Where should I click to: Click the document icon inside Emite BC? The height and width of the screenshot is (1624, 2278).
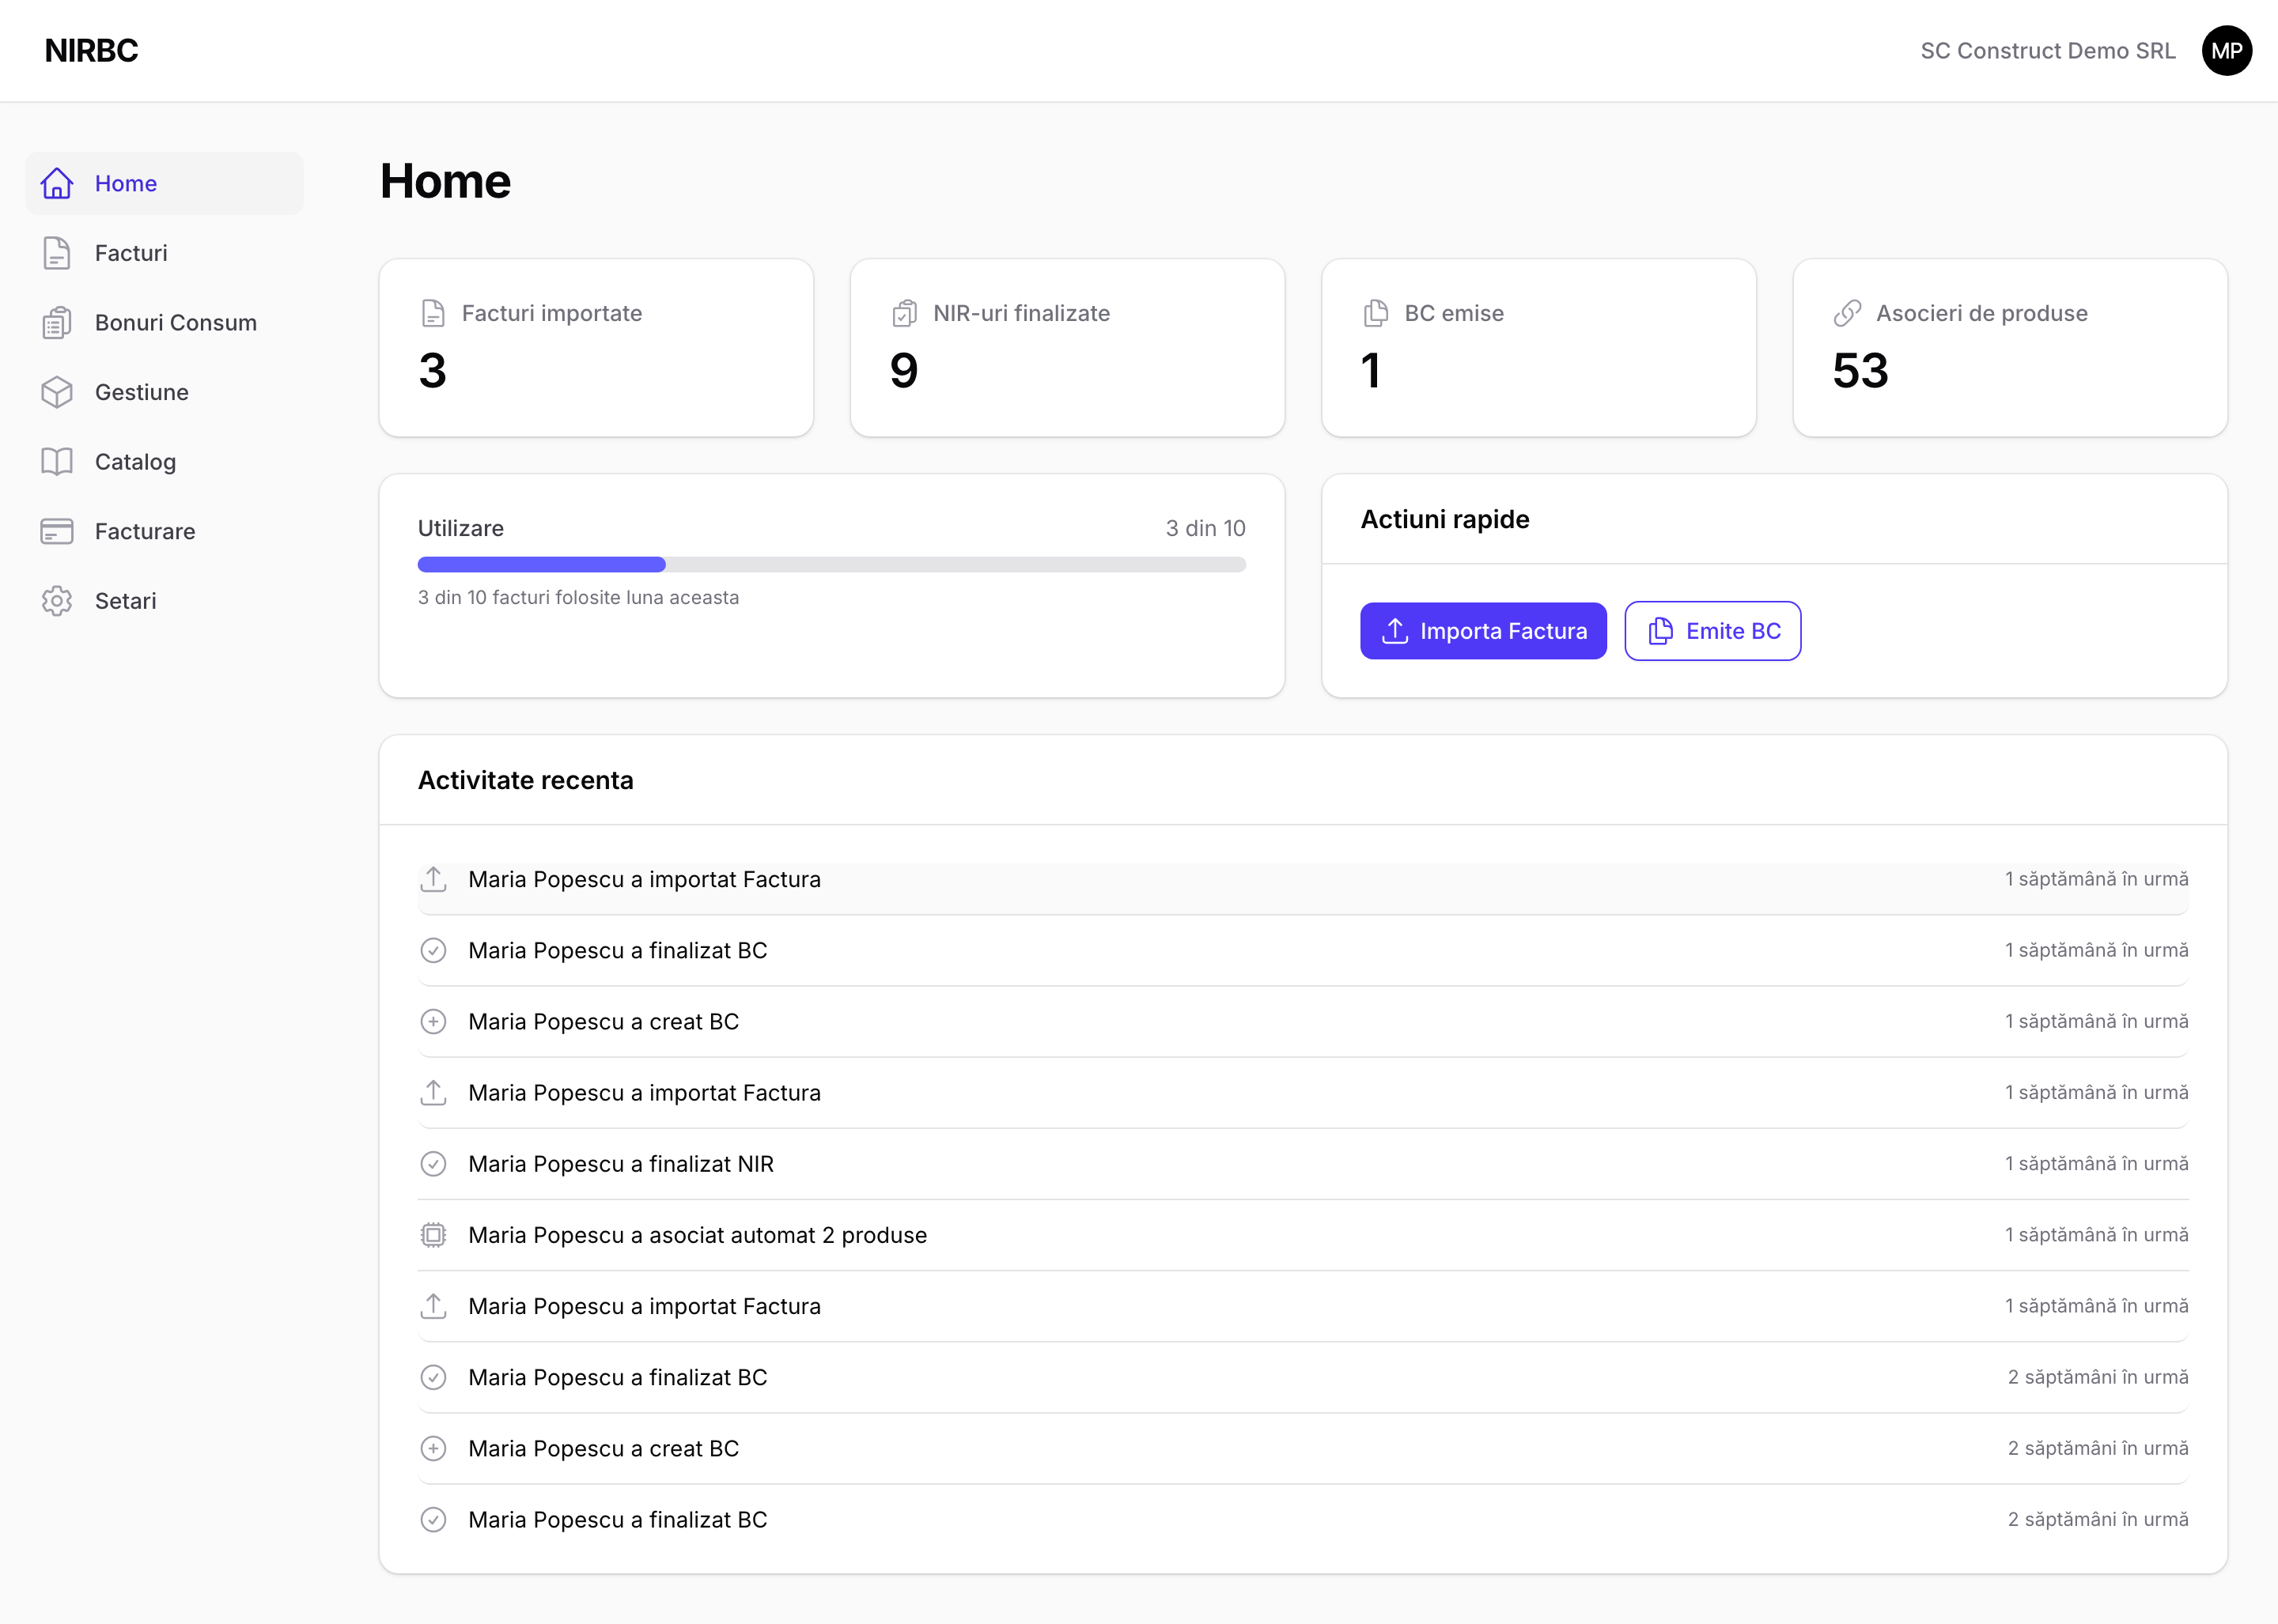click(1661, 631)
